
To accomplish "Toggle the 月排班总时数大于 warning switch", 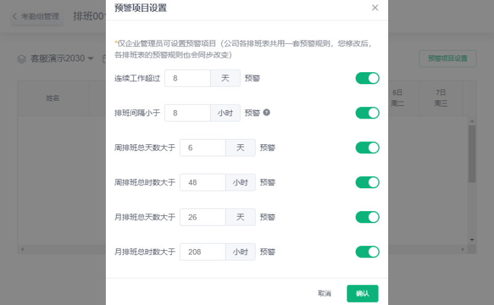I will click(368, 251).
